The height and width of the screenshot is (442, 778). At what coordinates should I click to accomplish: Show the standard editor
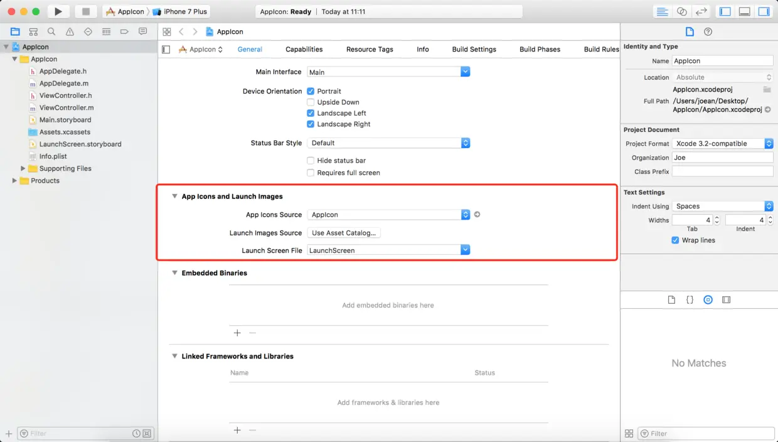(662, 11)
